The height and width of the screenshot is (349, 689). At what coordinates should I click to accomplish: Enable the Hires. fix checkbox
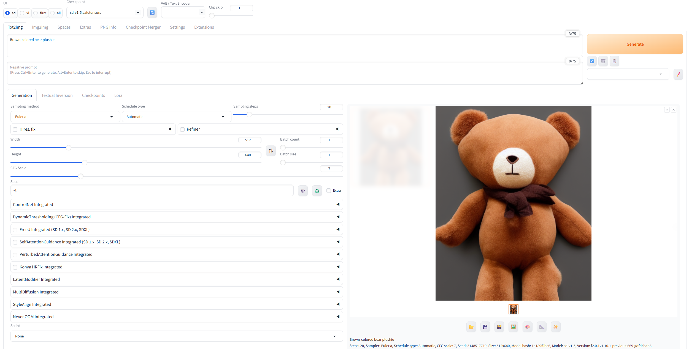point(15,129)
